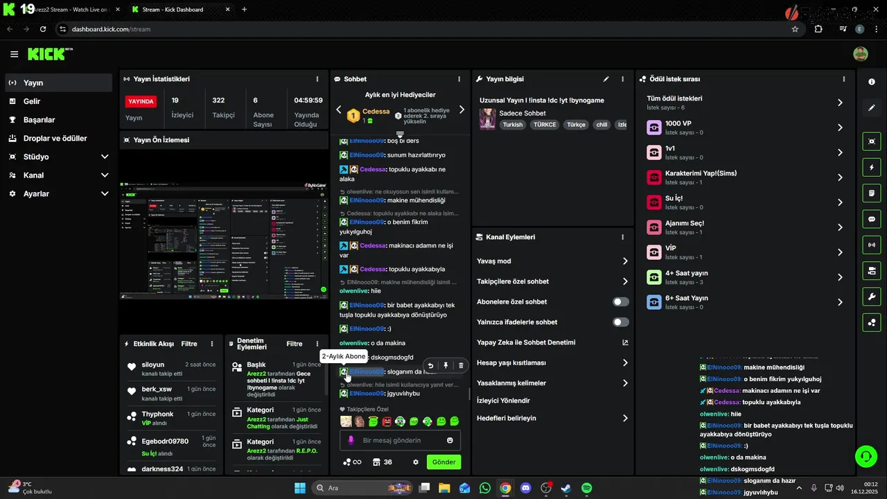
Task: Click İzleyici Yönlendir action
Action: (x=503, y=401)
